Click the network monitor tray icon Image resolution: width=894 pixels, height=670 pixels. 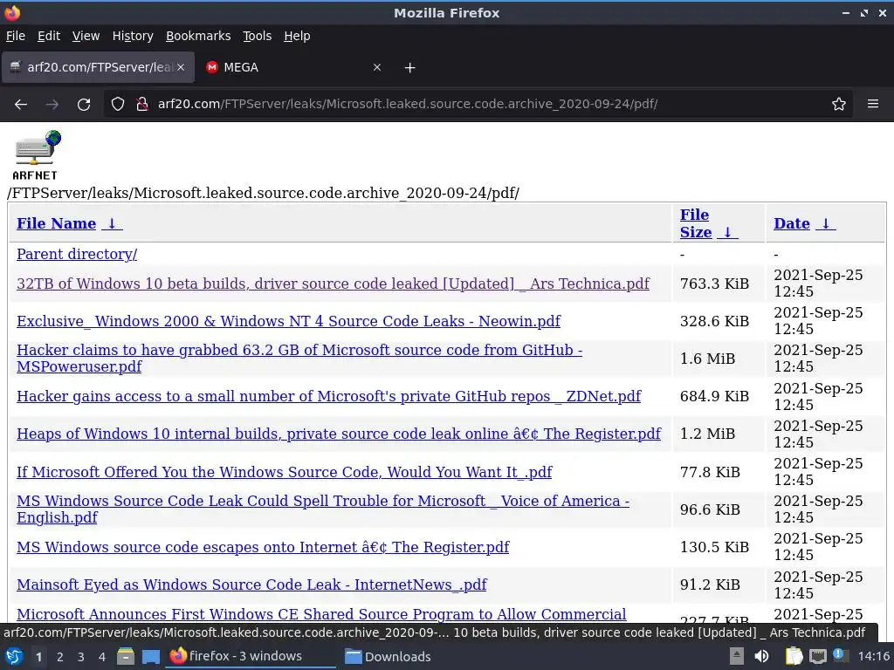click(818, 656)
